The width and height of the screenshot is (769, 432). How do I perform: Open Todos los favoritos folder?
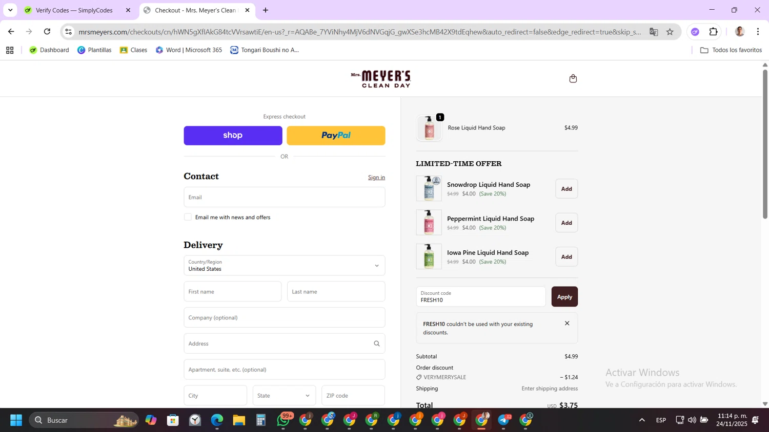(x=731, y=50)
